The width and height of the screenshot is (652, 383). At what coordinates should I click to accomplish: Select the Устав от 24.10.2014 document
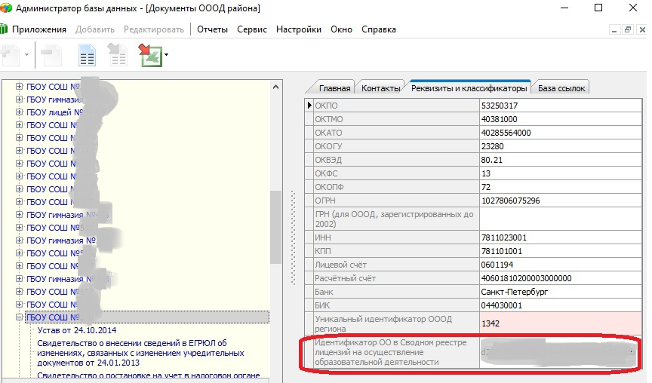(77, 330)
